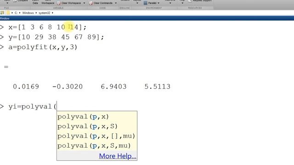Image resolution: width=294 pixels, height=165 pixels.
Task: Open the Parallel dropdown arrow
Action: [158, 3]
